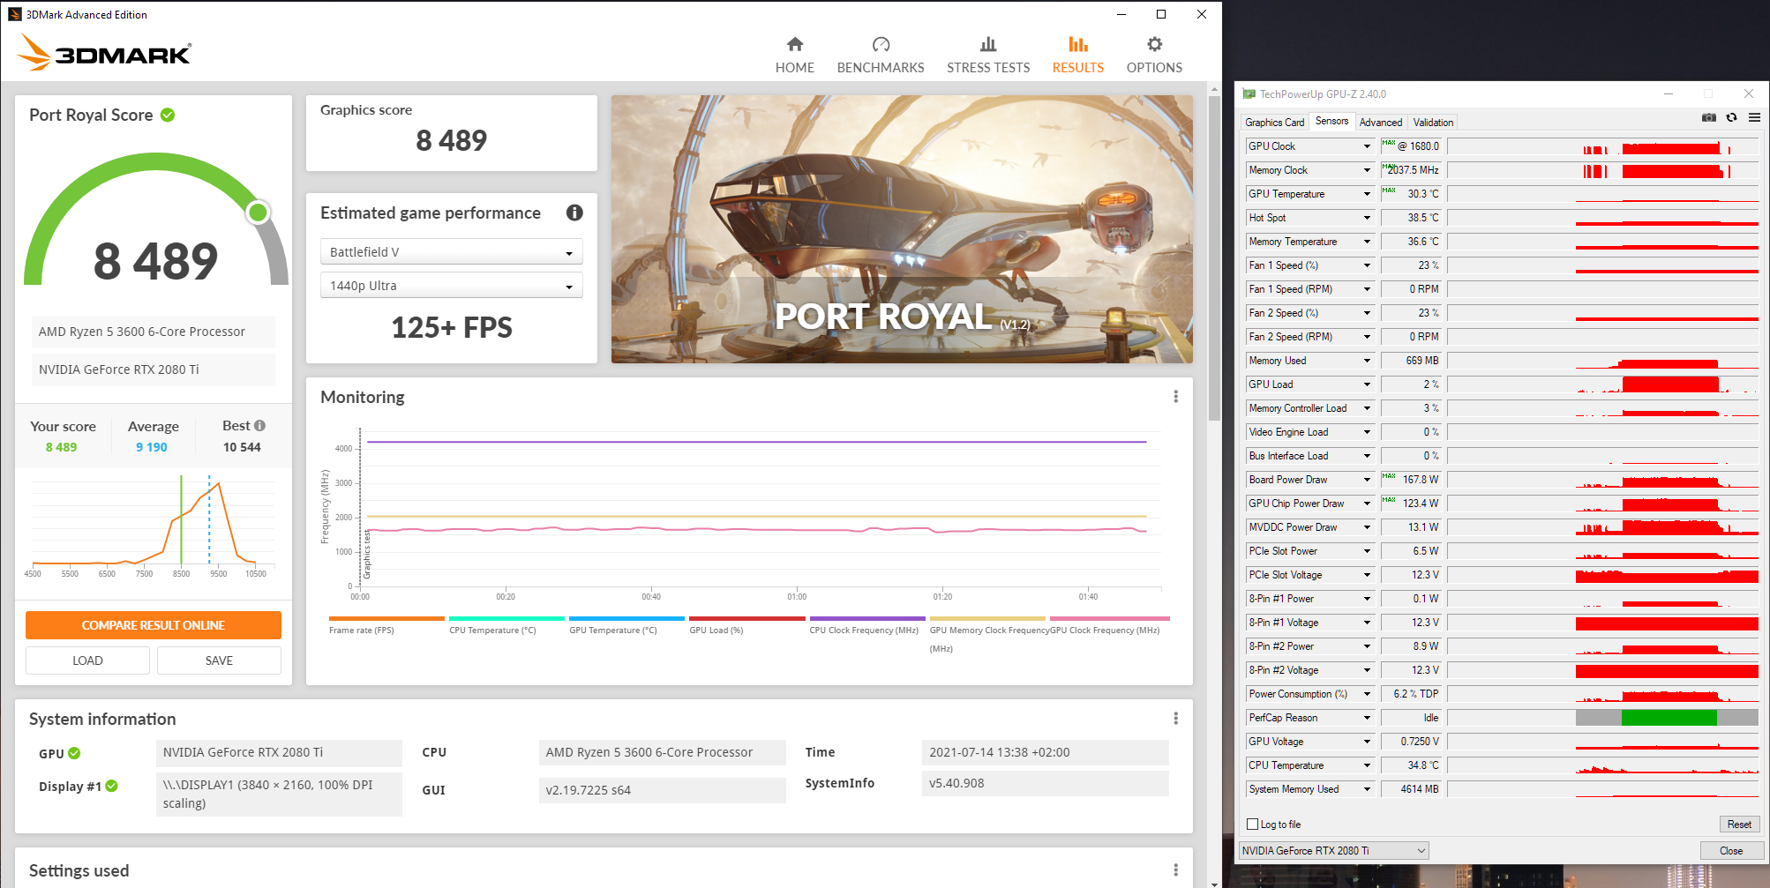The height and width of the screenshot is (888, 1770).
Task: Open the Validation tab in GPU-Z
Action: 1433,122
